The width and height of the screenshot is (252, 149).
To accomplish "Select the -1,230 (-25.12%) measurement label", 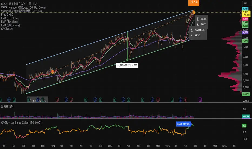I will [127, 66].
